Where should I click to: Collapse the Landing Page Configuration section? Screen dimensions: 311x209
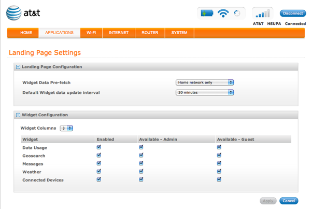[18, 67]
